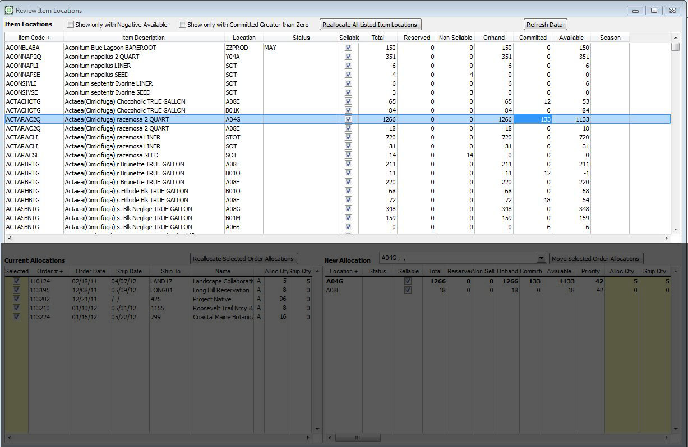
Task: Sort by Item Code column header
Action: point(34,38)
